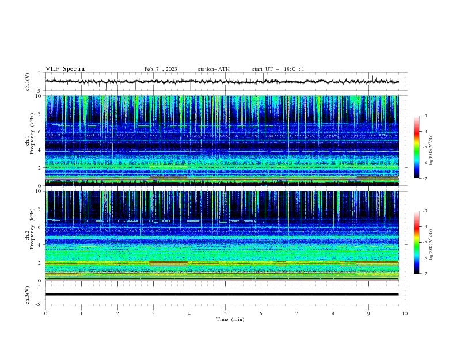Click the ch.1 'Frequency (kHz)' axis title
The image size is (456, 352).
32,134
